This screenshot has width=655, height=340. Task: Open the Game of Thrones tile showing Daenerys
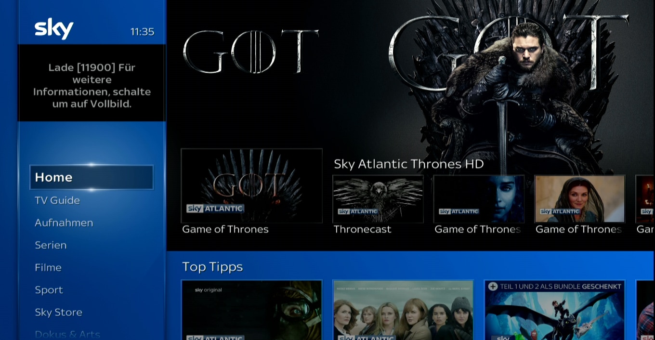(479, 199)
